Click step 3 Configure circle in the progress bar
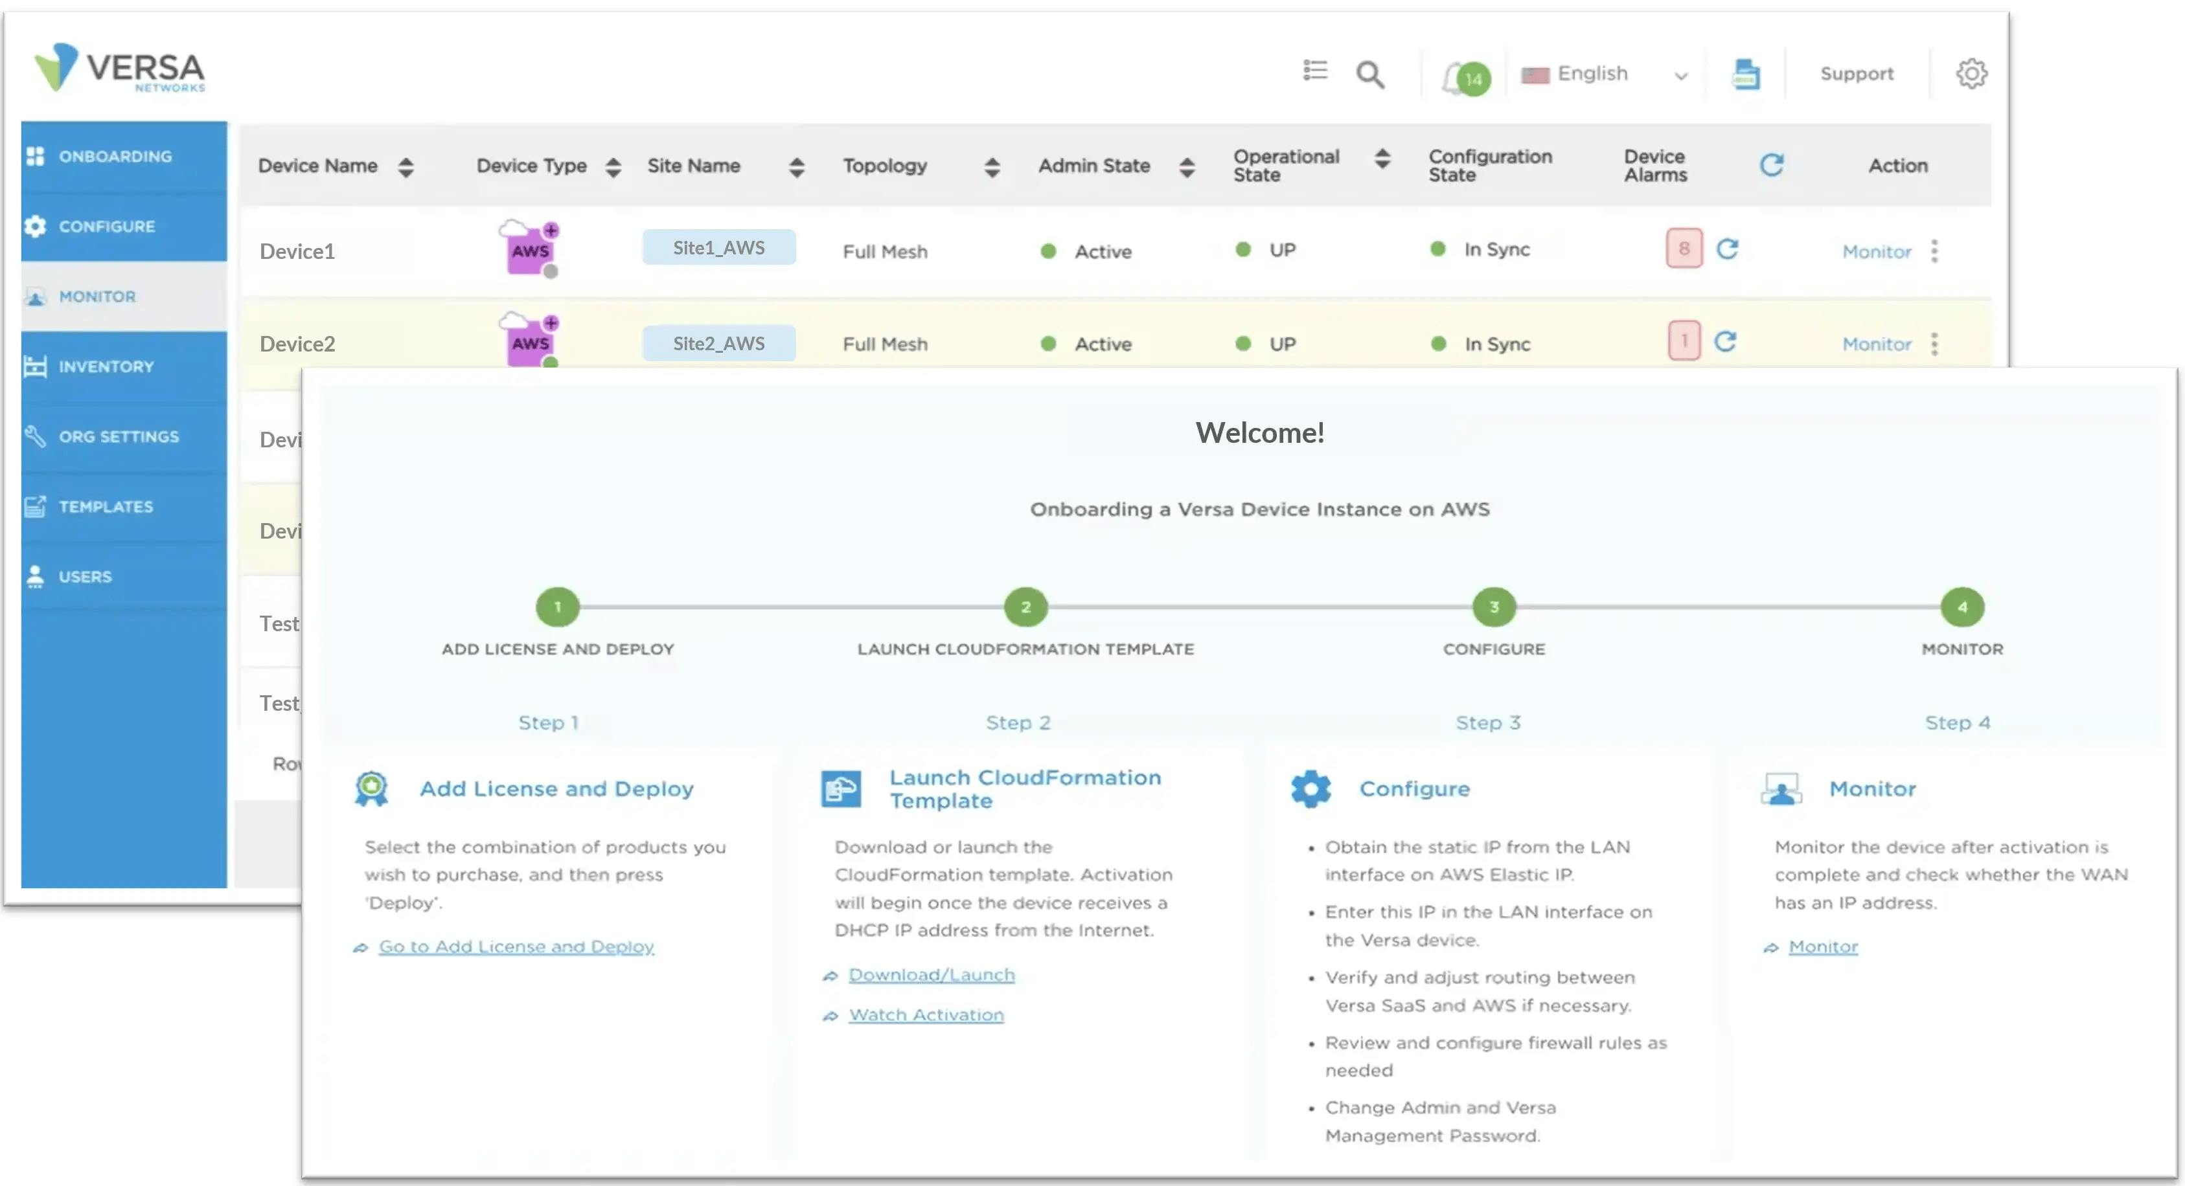This screenshot has height=1186, width=2185. tap(1493, 606)
